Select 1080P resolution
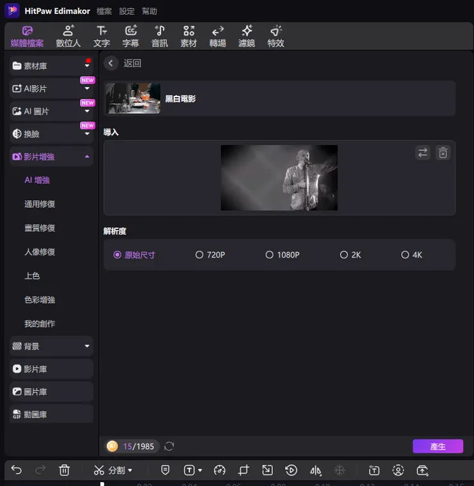The height and width of the screenshot is (486, 474). click(x=282, y=255)
